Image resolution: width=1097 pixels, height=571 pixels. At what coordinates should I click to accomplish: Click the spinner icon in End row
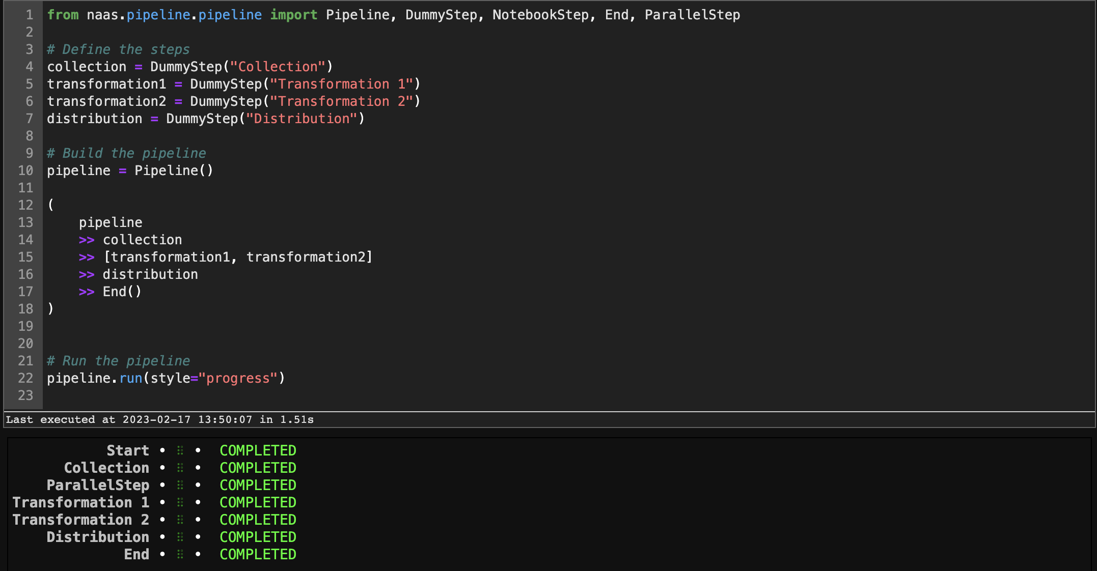[180, 554]
